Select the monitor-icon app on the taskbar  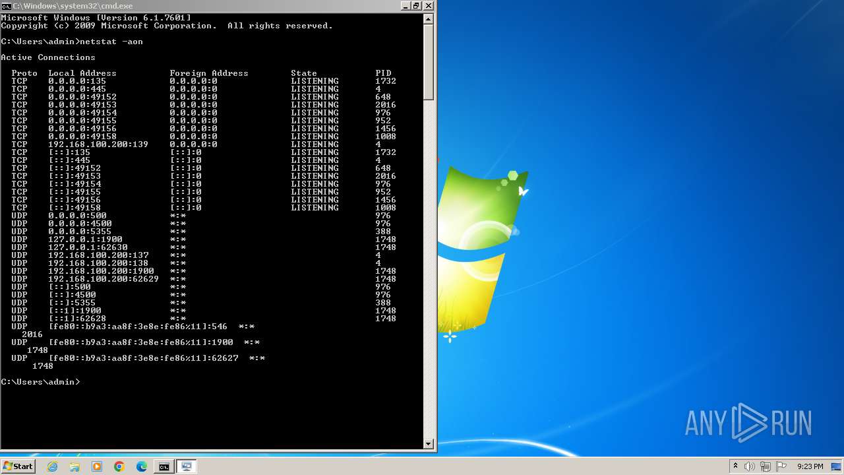[x=187, y=466]
